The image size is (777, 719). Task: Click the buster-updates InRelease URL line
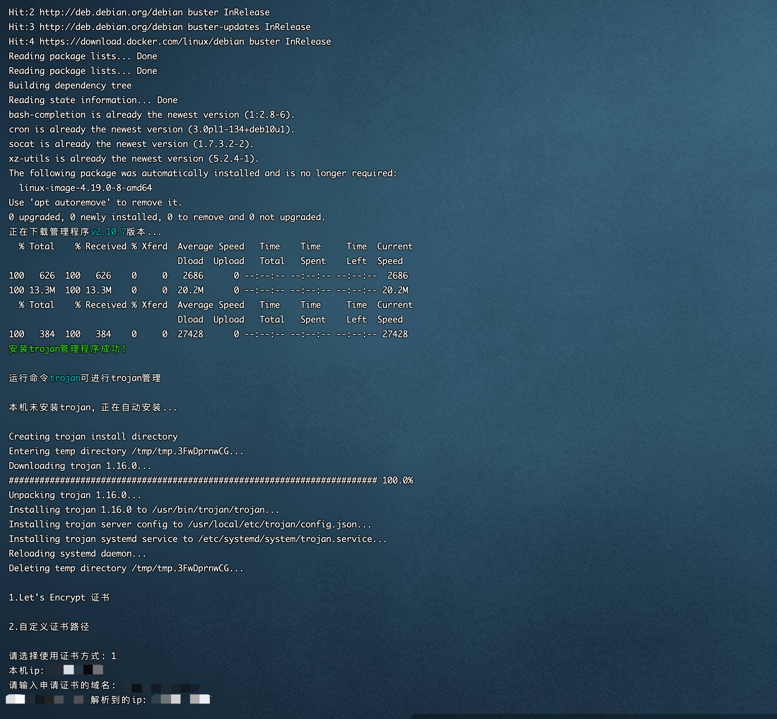(159, 27)
